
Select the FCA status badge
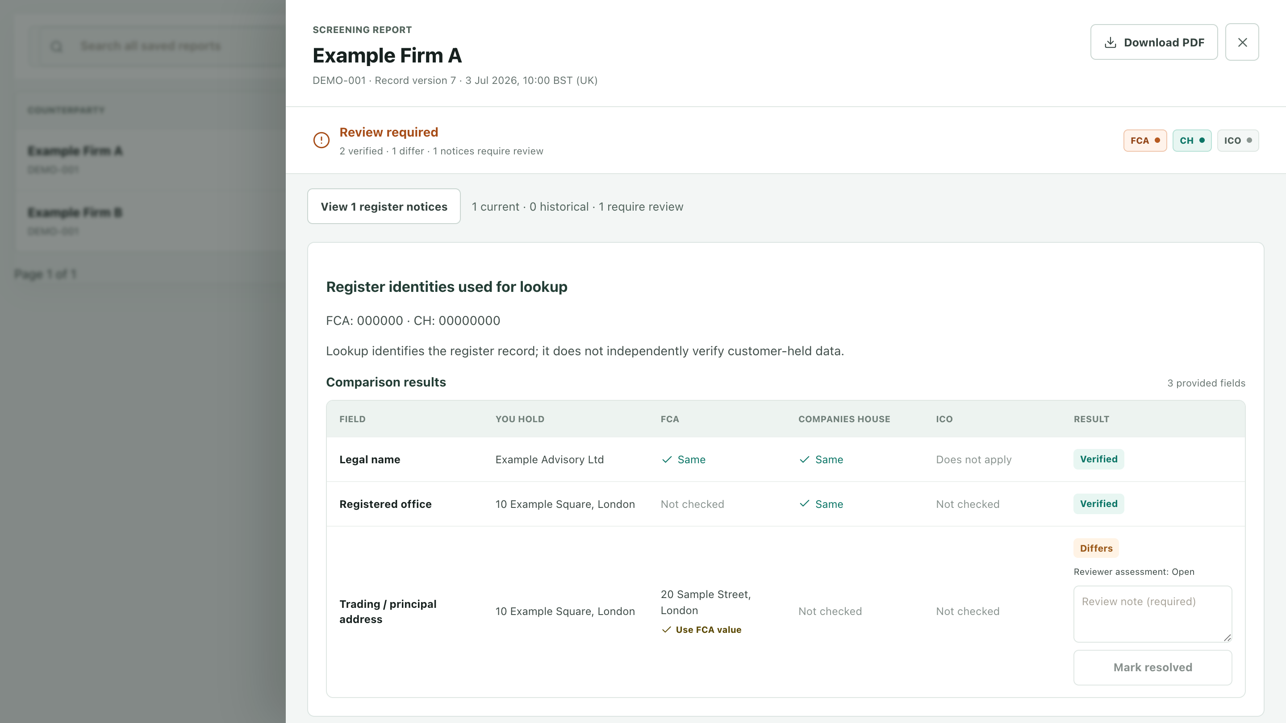1145,141
